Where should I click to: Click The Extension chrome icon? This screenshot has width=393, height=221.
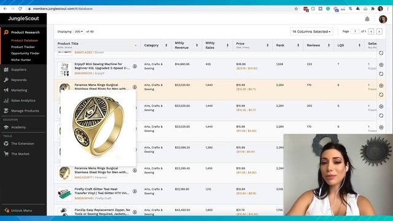[x=6, y=144]
